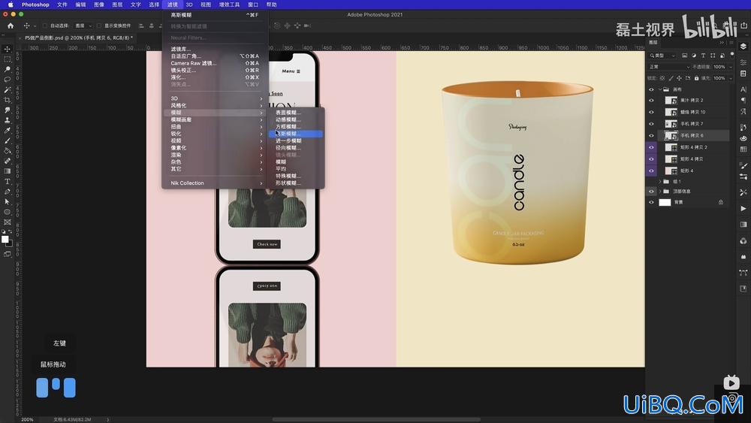Select the Magic Wand tool
Viewport: 751px width, 423px height.
click(8, 89)
